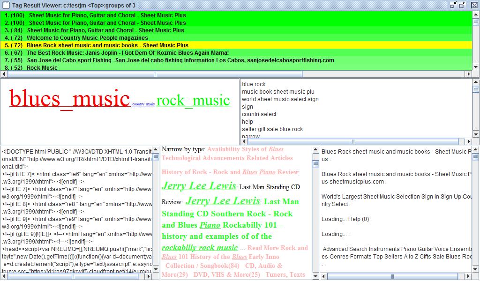Select the keyword line 'blue rock'
Screen dimensions: 480x281
[x=254, y=84]
